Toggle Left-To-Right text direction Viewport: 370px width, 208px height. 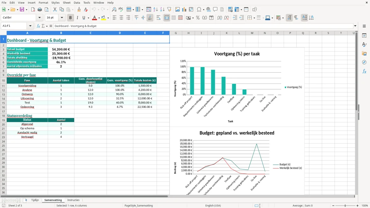tap(289, 18)
